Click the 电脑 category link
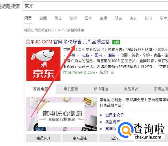168x146 pixels. (85, 55)
